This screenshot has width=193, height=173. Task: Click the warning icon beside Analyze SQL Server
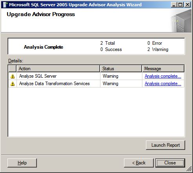[13, 76]
